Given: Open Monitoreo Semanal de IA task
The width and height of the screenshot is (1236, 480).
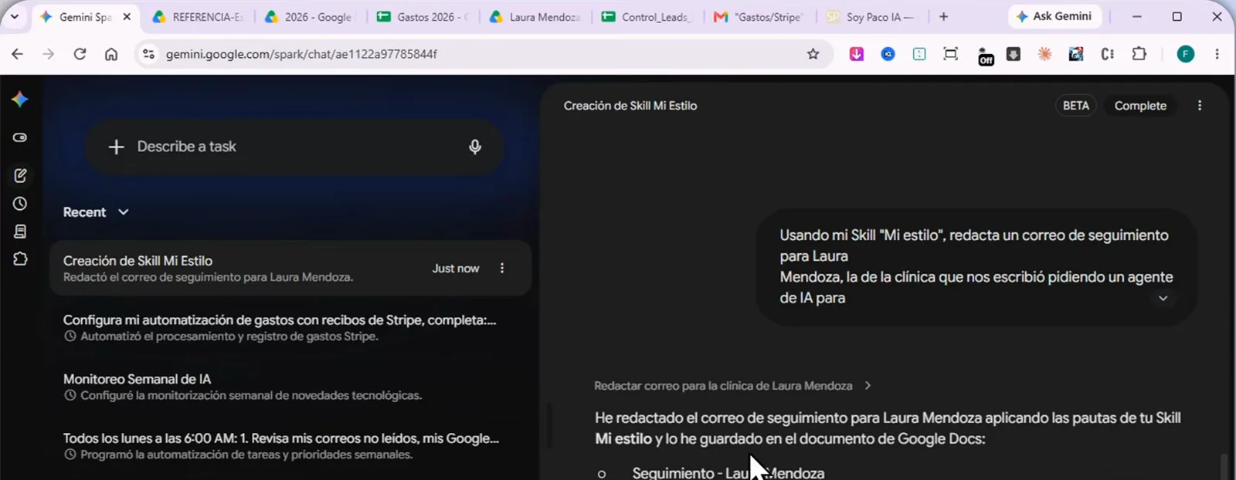Looking at the screenshot, I should point(290,387).
